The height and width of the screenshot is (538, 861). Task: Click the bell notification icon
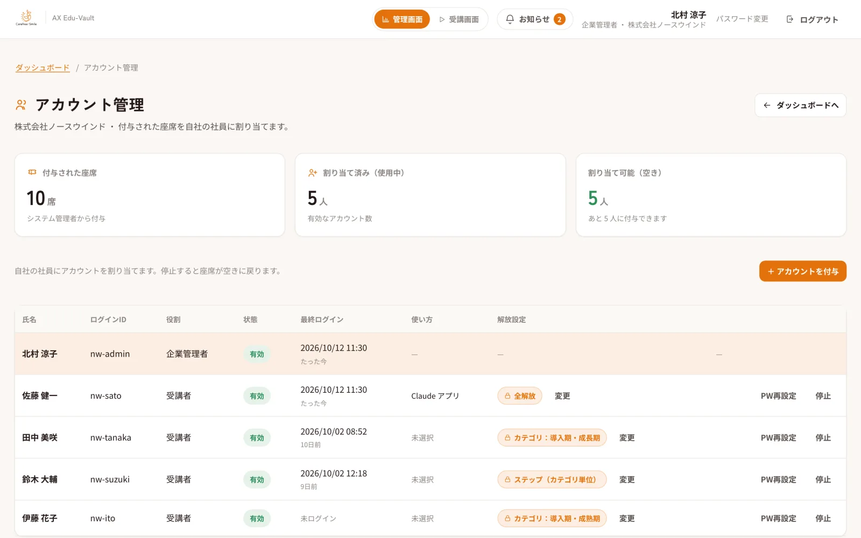pos(510,19)
